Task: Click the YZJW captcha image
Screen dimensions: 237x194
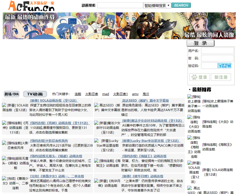Action: point(224,66)
